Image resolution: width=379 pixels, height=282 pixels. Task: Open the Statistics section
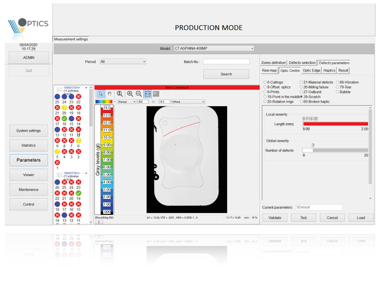29,146
